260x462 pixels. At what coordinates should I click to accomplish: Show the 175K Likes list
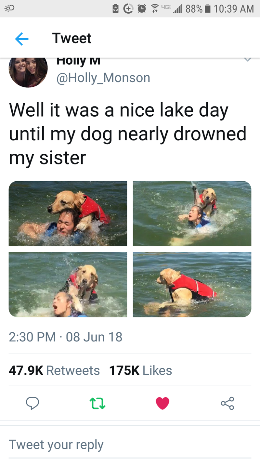pyautogui.click(x=140, y=370)
